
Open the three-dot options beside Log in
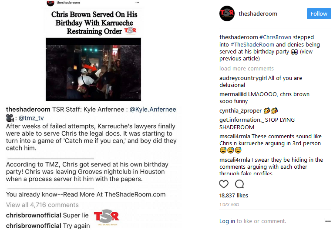pyautogui.click(x=328, y=221)
